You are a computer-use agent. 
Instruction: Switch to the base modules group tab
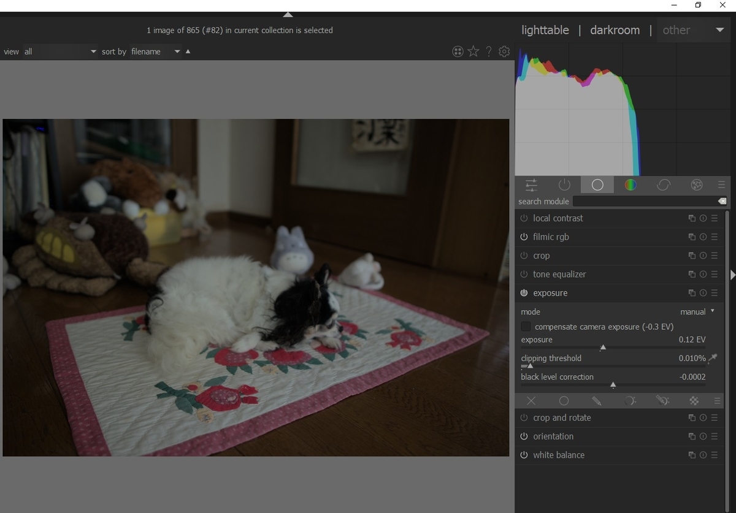pyautogui.click(x=597, y=184)
